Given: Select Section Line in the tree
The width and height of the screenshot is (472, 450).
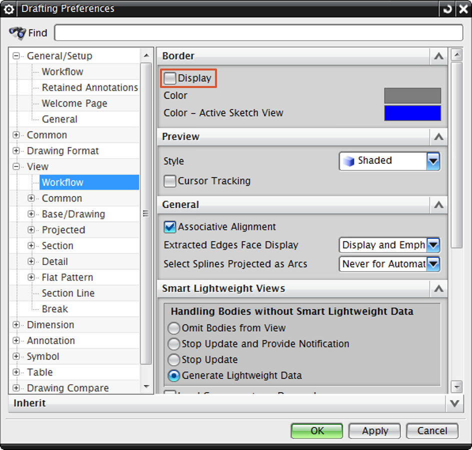Looking at the screenshot, I should click(68, 293).
